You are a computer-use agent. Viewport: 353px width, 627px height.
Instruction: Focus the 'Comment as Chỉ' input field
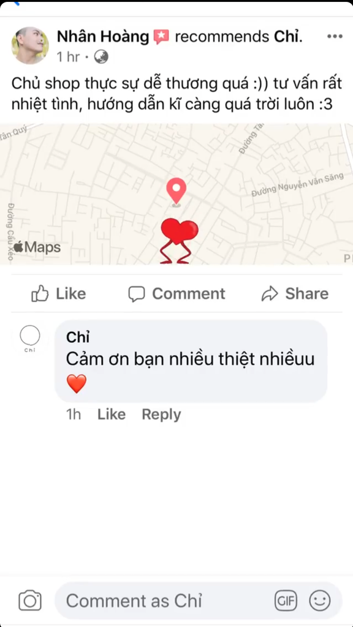coord(199,601)
